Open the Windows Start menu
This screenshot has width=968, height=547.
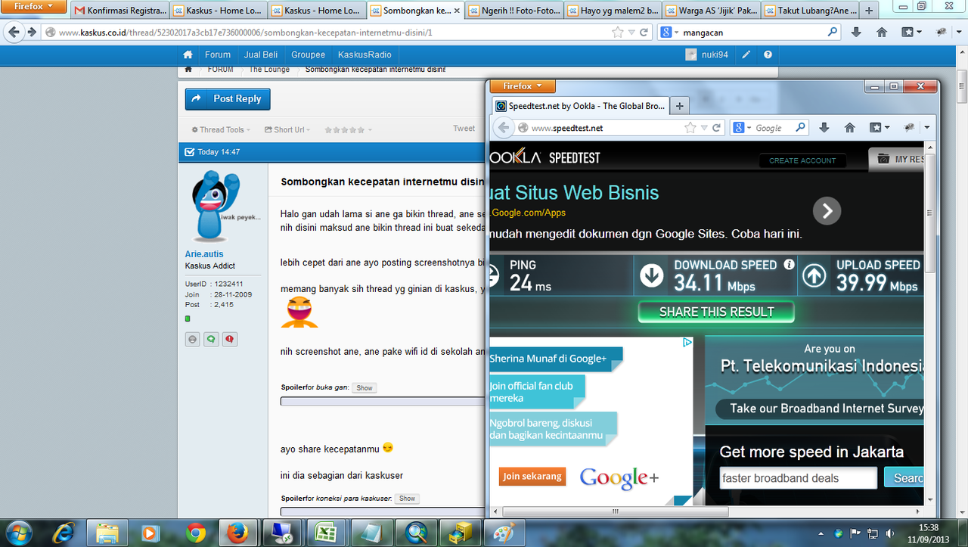pyautogui.click(x=19, y=533)
